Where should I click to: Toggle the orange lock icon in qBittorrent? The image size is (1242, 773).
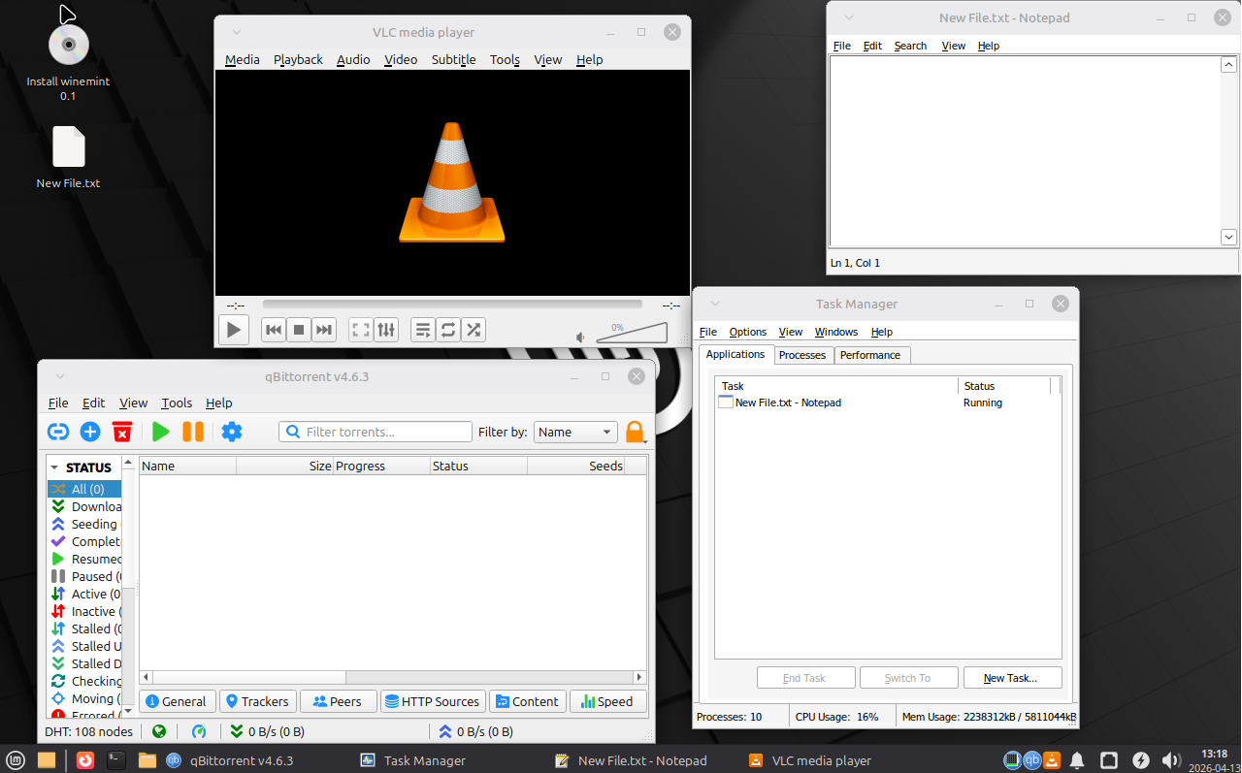635,432
